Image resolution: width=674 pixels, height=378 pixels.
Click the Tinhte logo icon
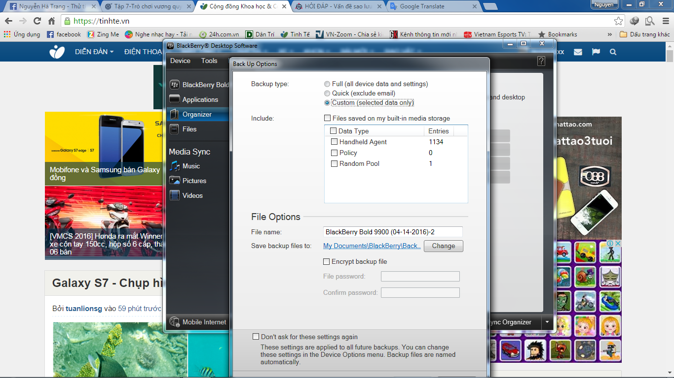click(x=57, y=52)
